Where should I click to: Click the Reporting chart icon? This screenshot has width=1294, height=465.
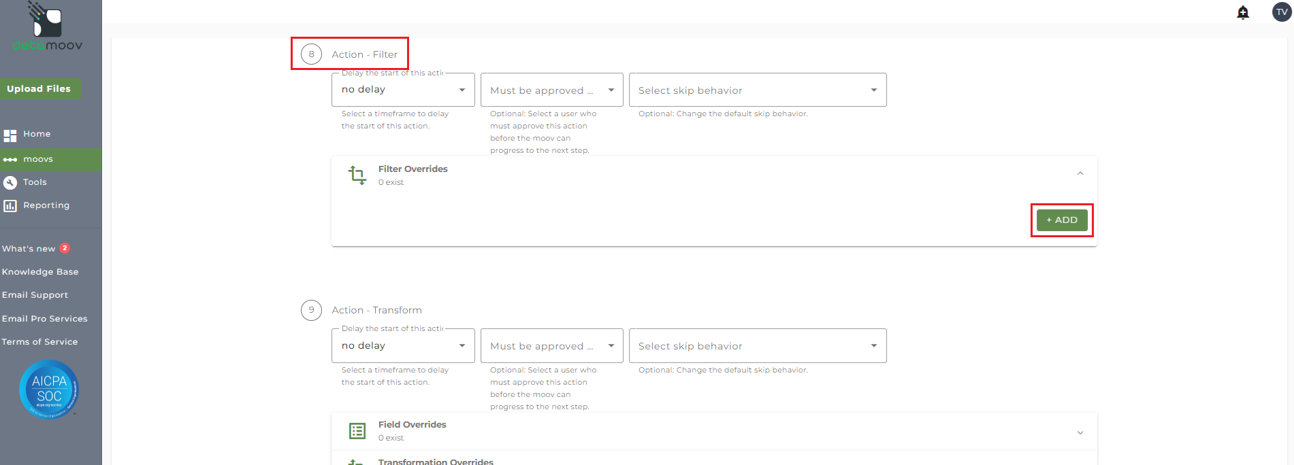point(10,205)
